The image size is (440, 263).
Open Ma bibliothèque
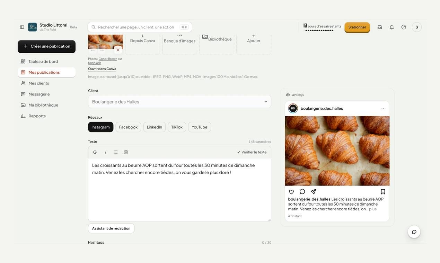[x=46, y=105]
